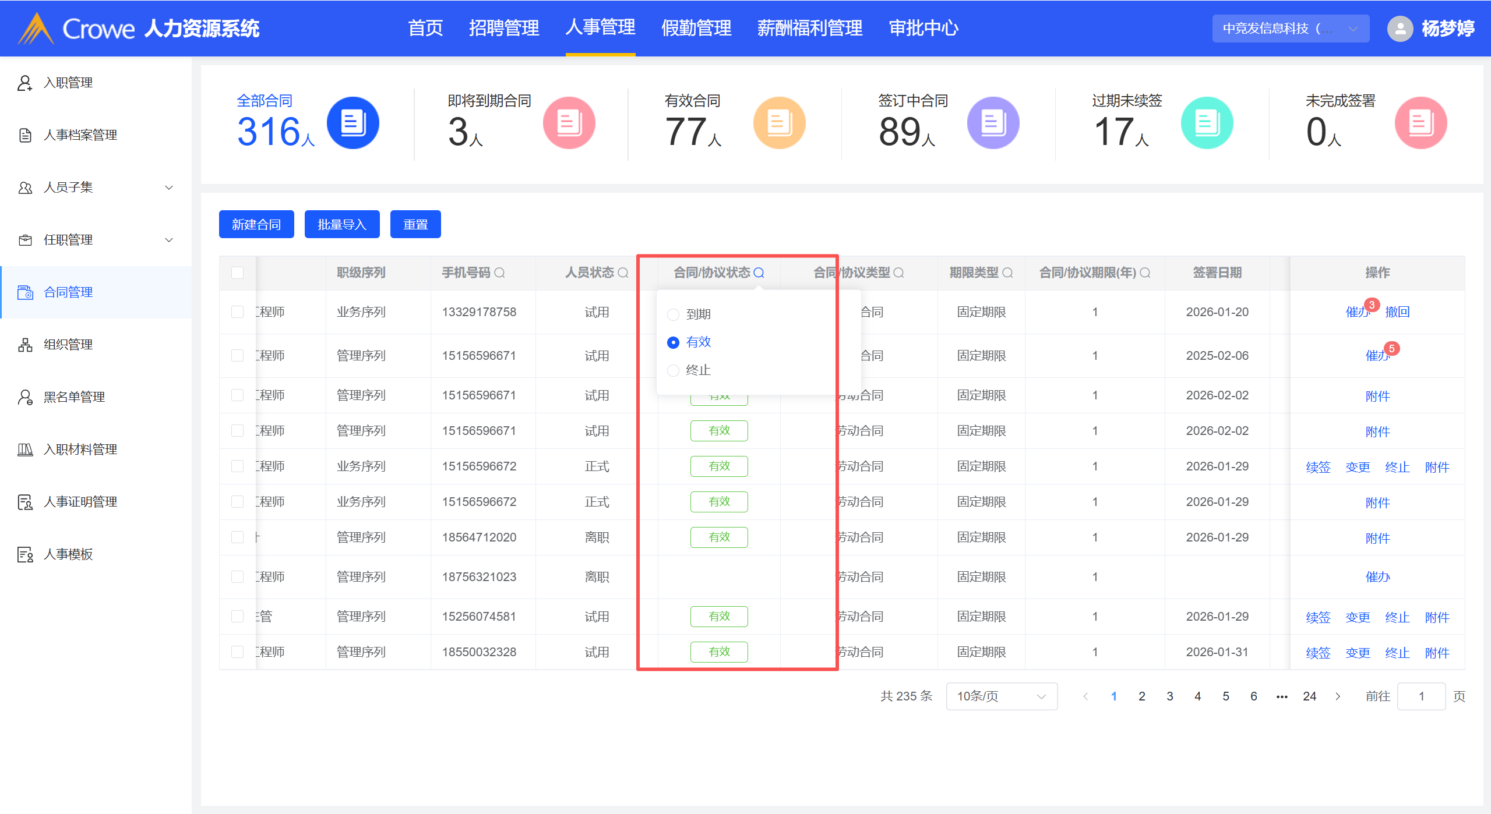Select the 到期 radio option

(x=673, y=314)
